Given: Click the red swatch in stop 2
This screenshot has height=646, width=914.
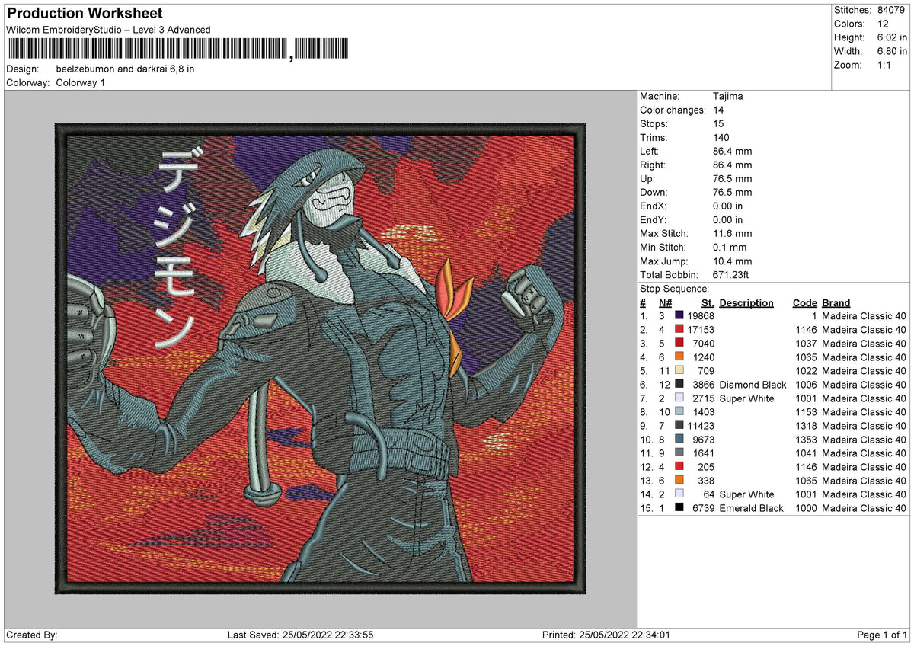Looking at the screenshot, I should tap(679, 330).
